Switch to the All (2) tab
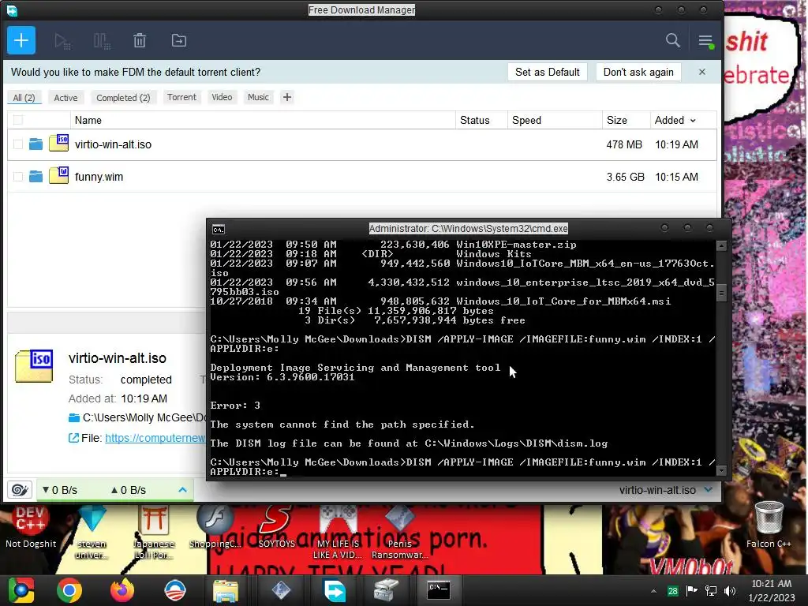Image resolution: width=808 pixels, height=606 pixels. tap(24, 97)
